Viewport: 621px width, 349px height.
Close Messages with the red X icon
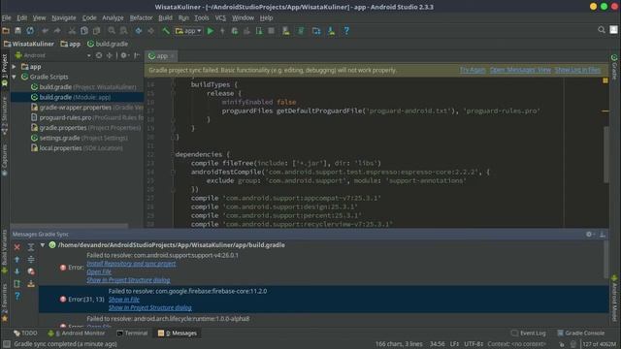coord(17,247)
